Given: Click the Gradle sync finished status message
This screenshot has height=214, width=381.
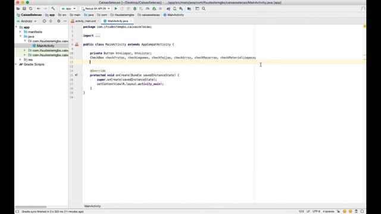Looking at the screenshot, I should click(x=52, y=212).
